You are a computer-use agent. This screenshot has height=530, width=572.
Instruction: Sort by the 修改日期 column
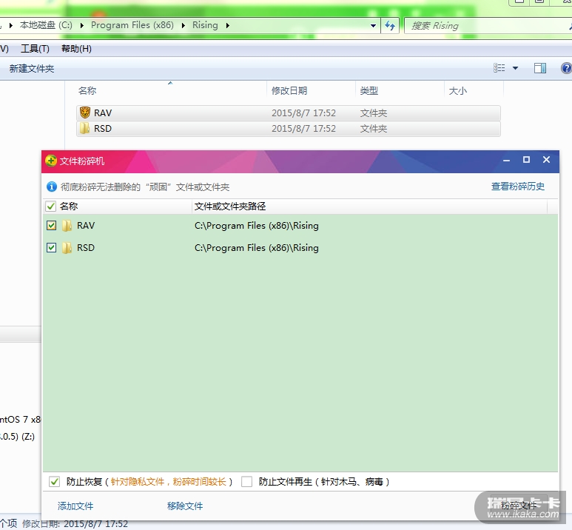click(312, 90)
